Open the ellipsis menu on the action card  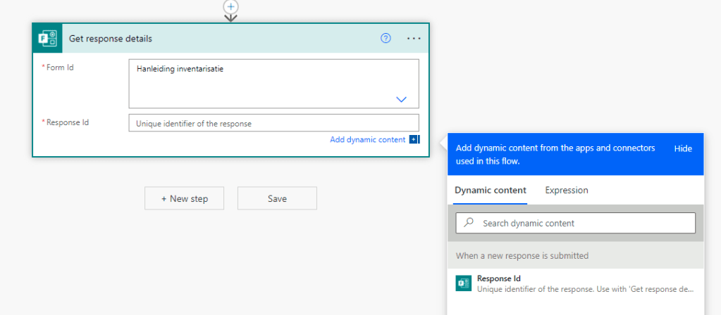(x=414, y=39)
